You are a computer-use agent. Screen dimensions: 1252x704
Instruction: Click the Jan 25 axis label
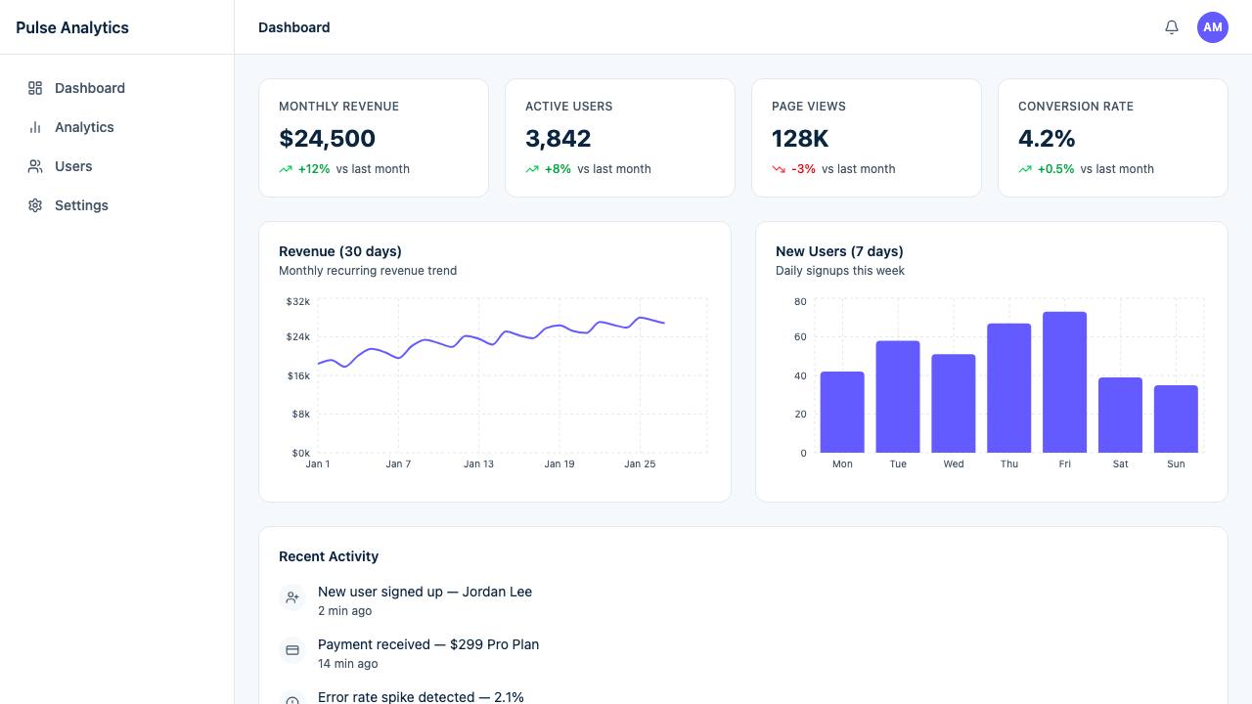pyautogui.click(x=640, y=463)
